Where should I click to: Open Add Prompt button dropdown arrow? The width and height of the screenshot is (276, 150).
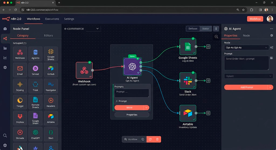(270, 87)
